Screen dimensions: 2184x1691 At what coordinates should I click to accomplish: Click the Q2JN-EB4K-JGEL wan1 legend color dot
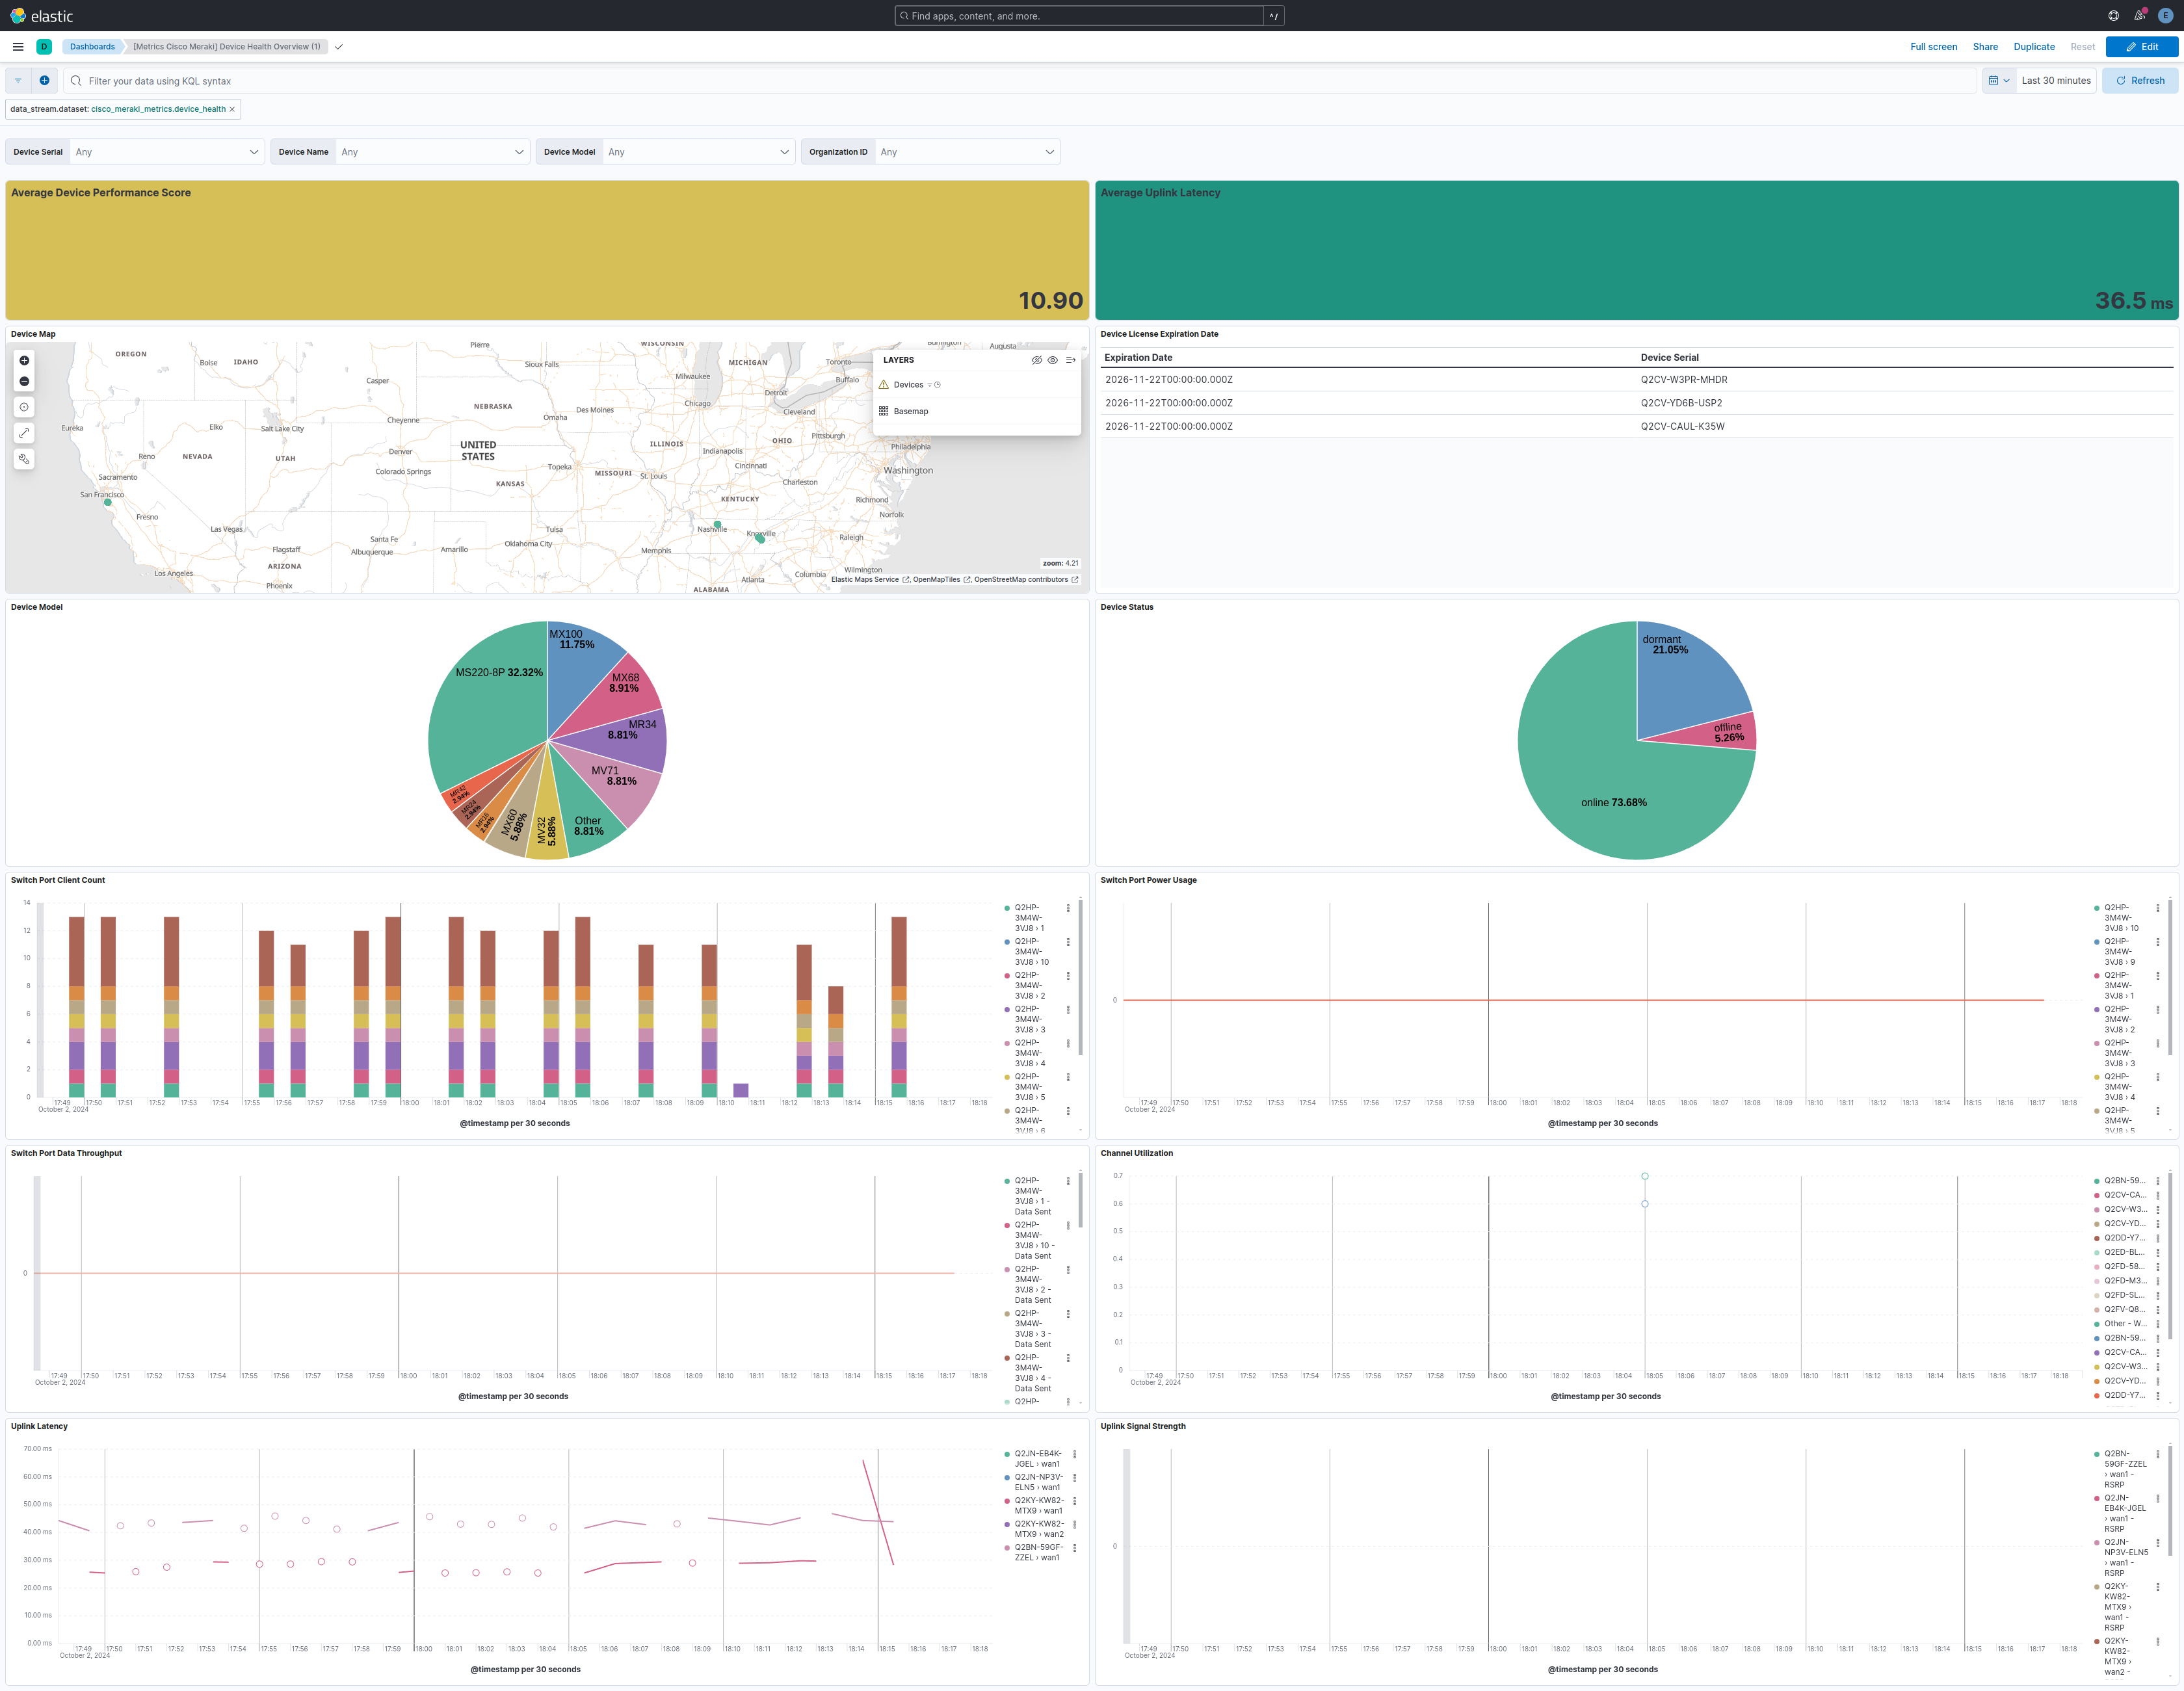(1007, 1454)
